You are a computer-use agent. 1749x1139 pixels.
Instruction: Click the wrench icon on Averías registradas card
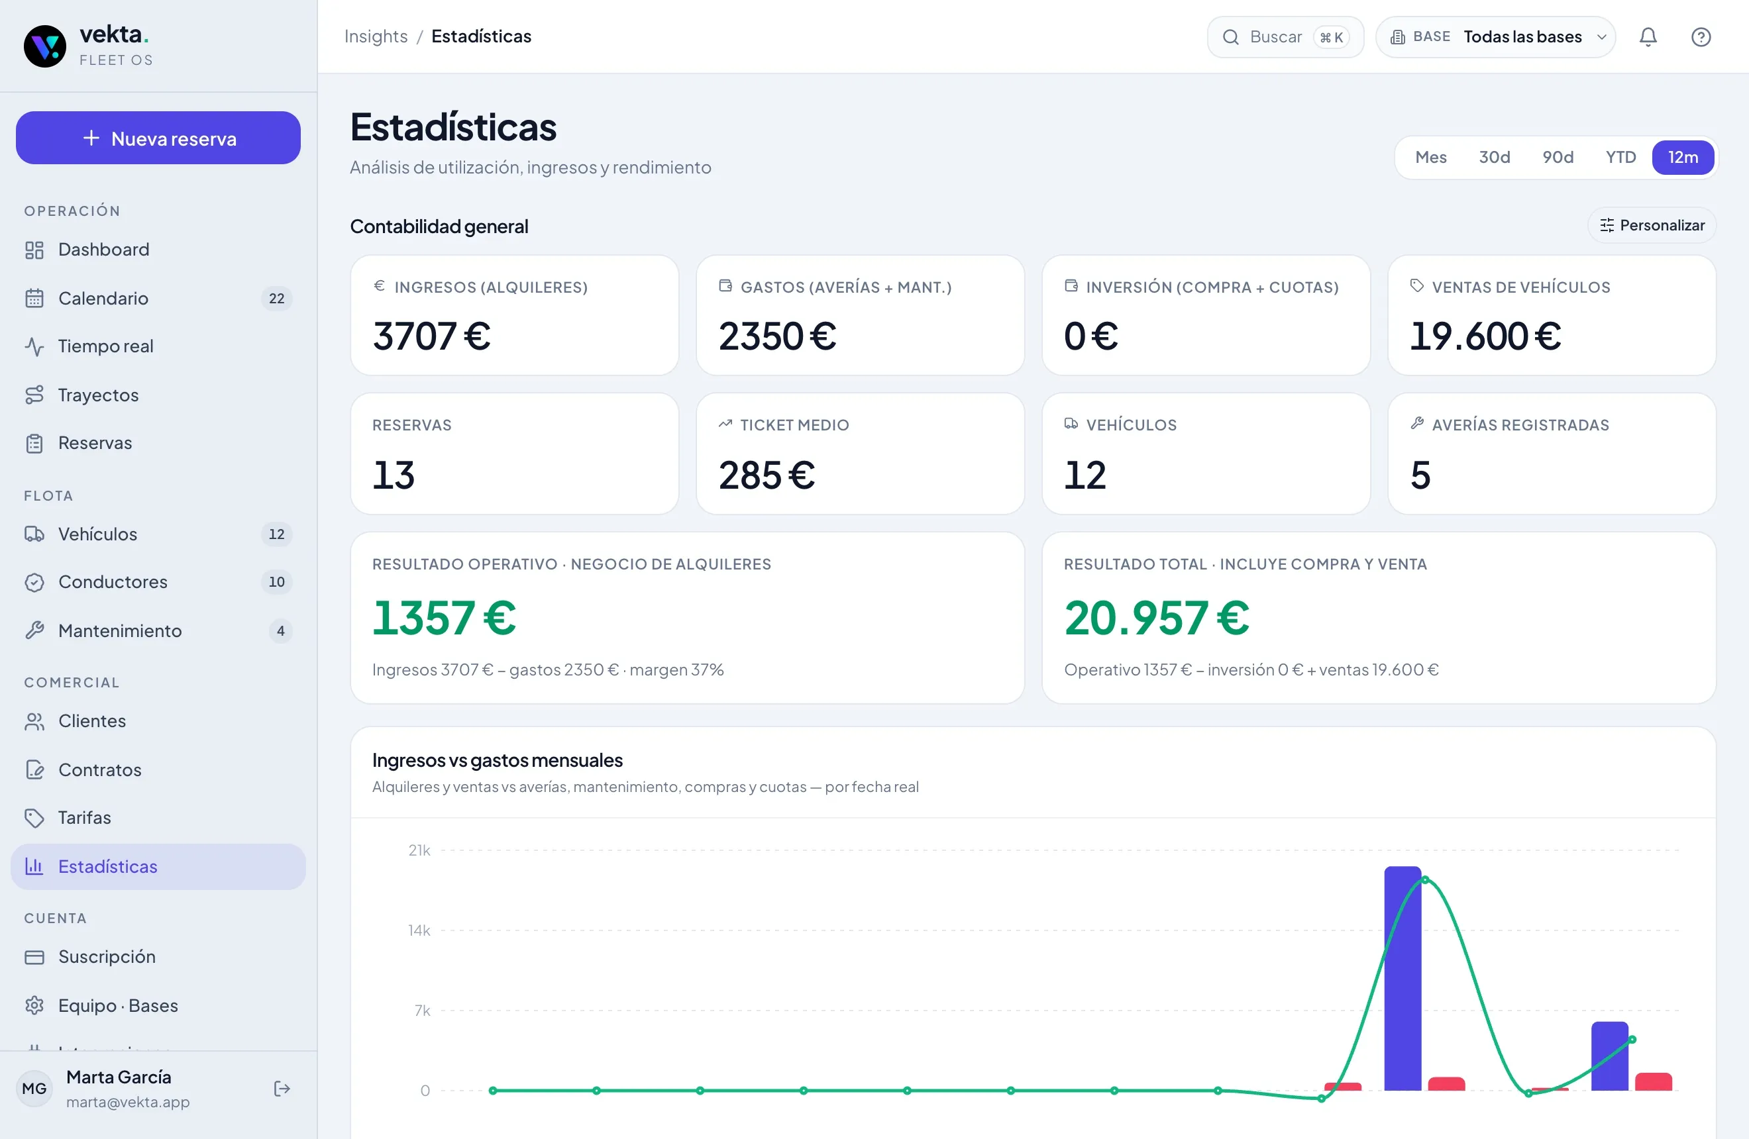(x=1417, y=423)
